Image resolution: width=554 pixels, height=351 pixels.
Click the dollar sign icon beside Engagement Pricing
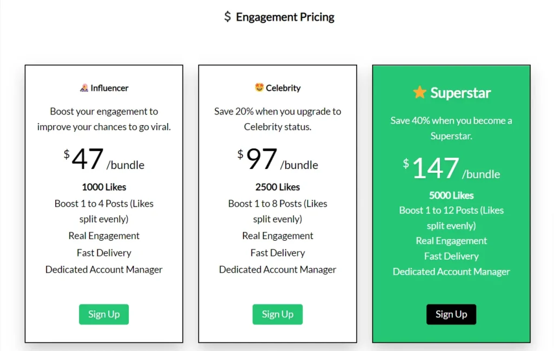(228, 17)
